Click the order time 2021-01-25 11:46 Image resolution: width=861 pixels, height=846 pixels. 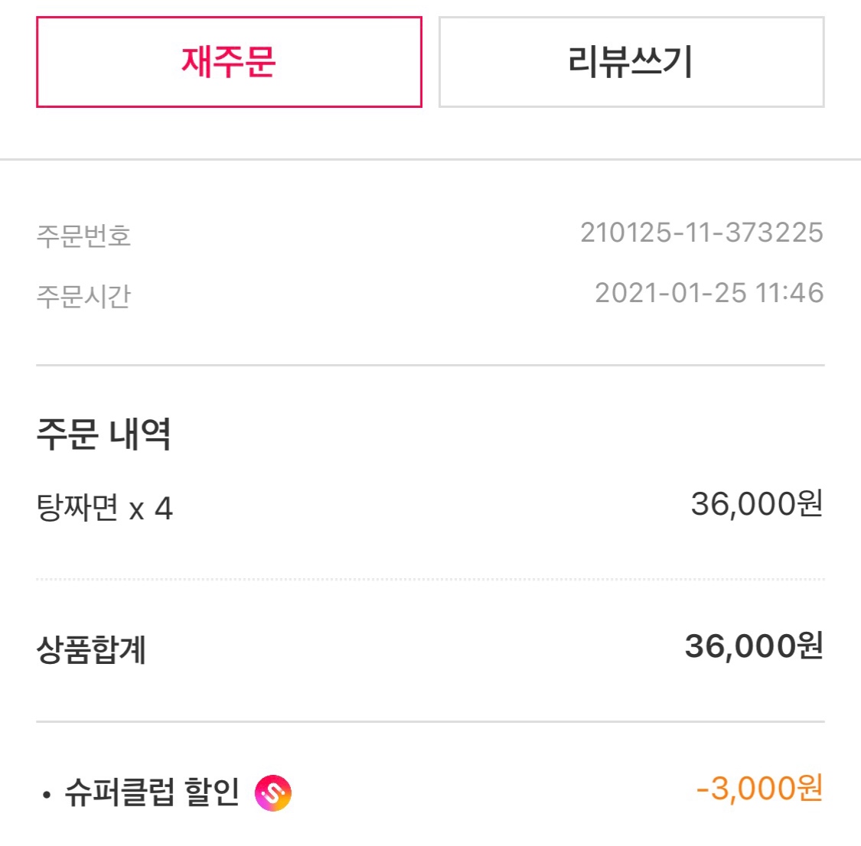709,293
